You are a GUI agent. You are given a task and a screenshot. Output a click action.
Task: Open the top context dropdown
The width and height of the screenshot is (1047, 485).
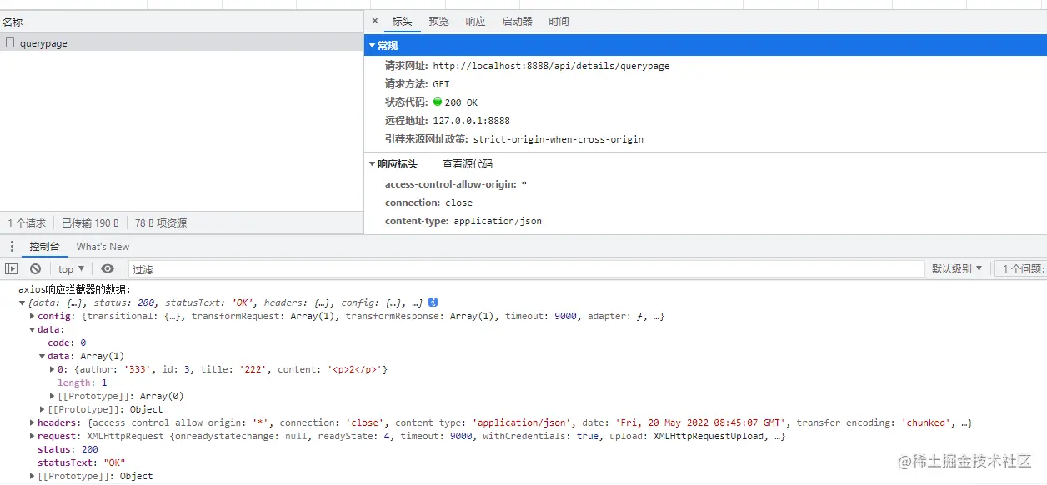[x=71, y=268]
